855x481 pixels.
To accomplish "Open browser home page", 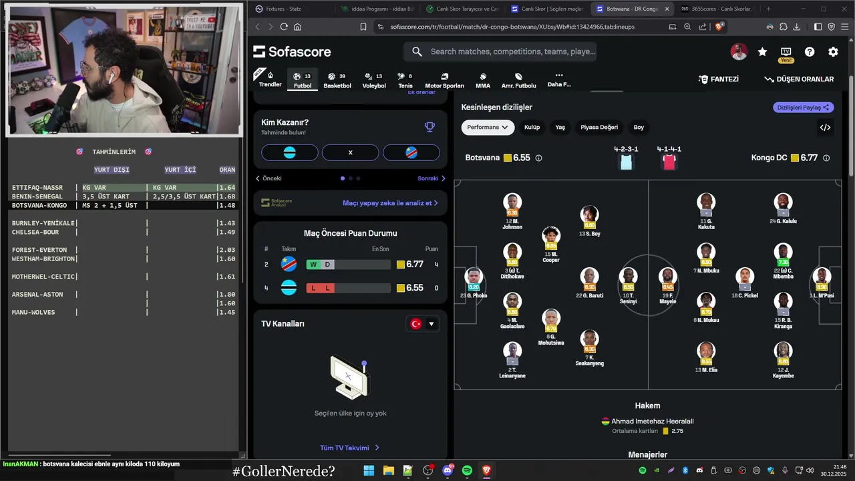I will click(297, 27).
